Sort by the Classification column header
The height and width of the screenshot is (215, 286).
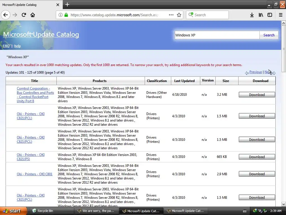157,81
